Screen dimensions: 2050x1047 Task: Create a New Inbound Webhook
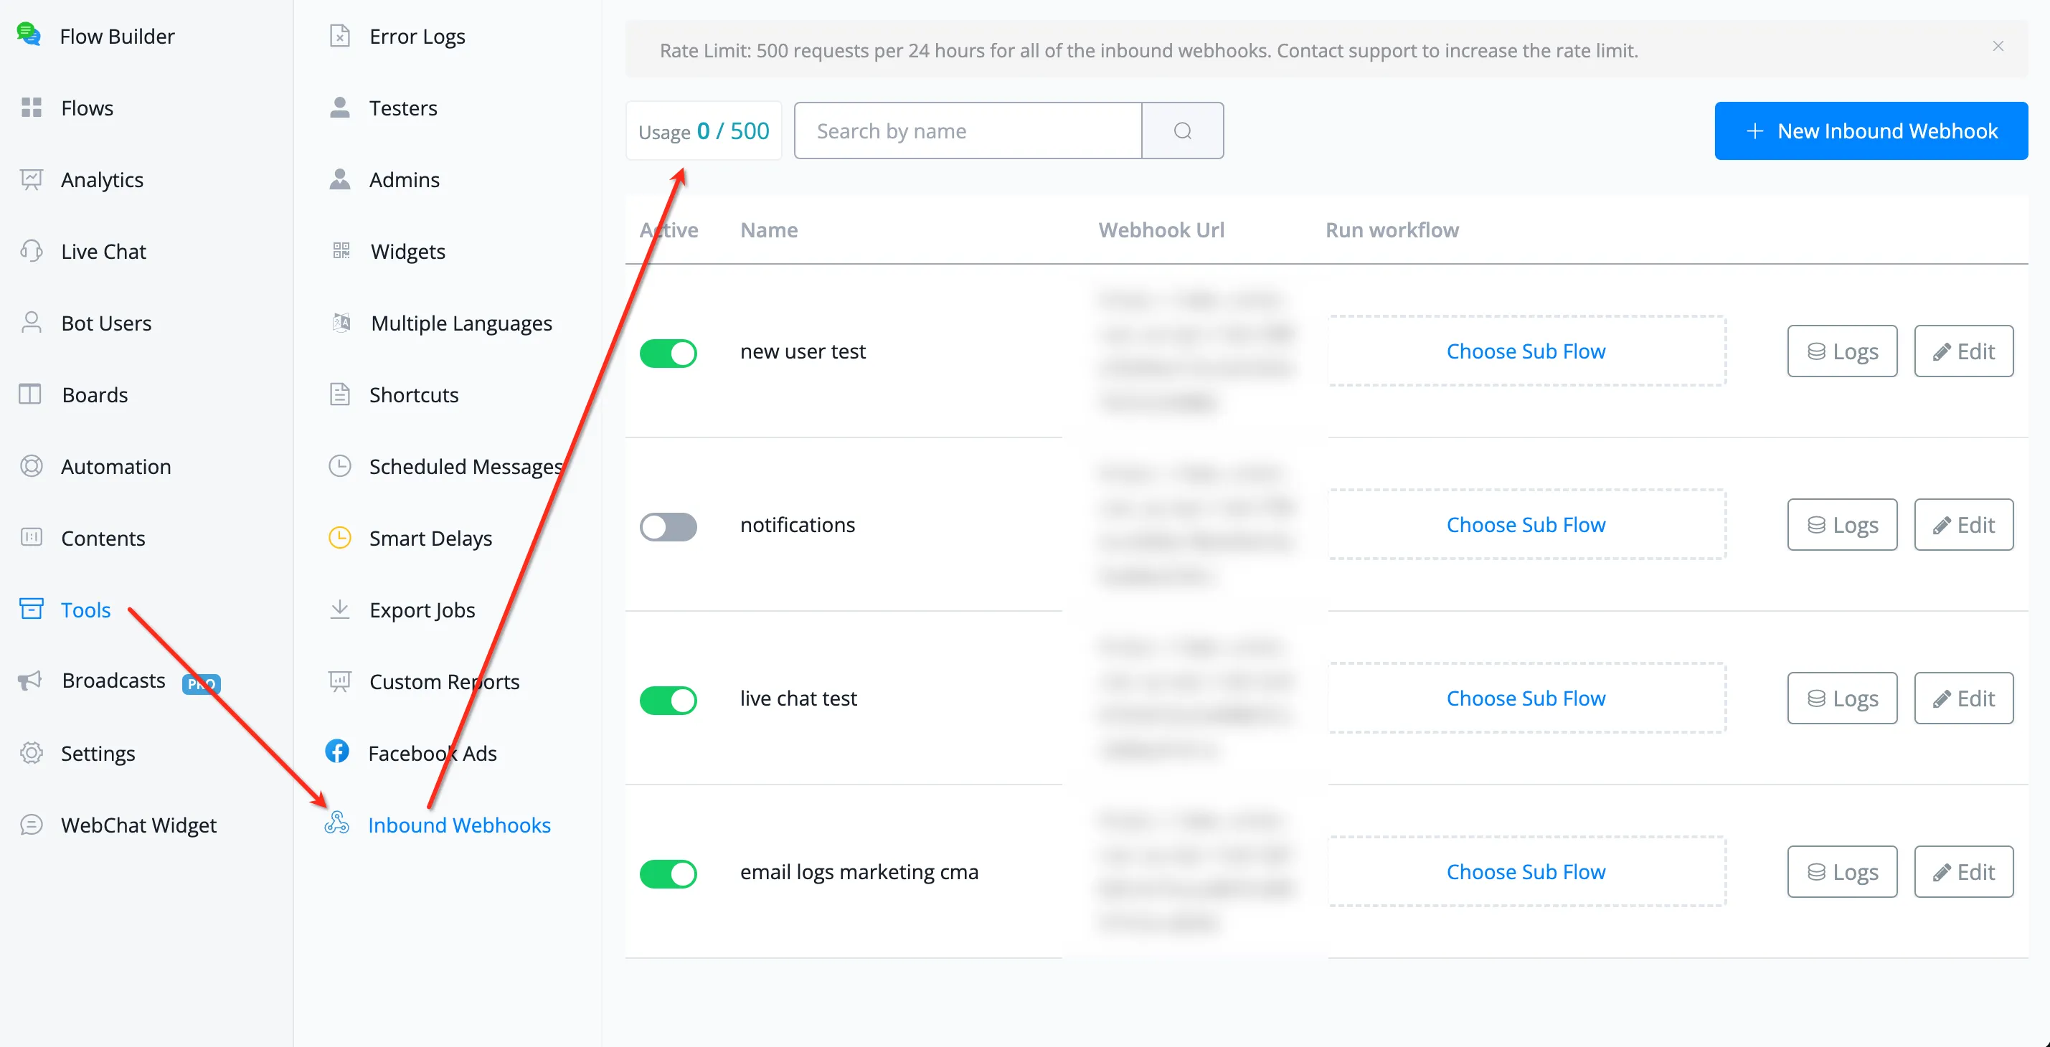pyautogui.click(x=1871, y=131)
